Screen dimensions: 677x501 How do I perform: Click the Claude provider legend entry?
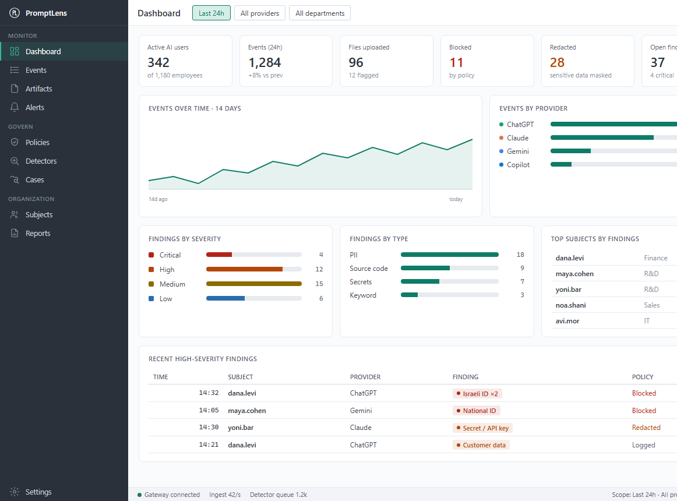514,137
